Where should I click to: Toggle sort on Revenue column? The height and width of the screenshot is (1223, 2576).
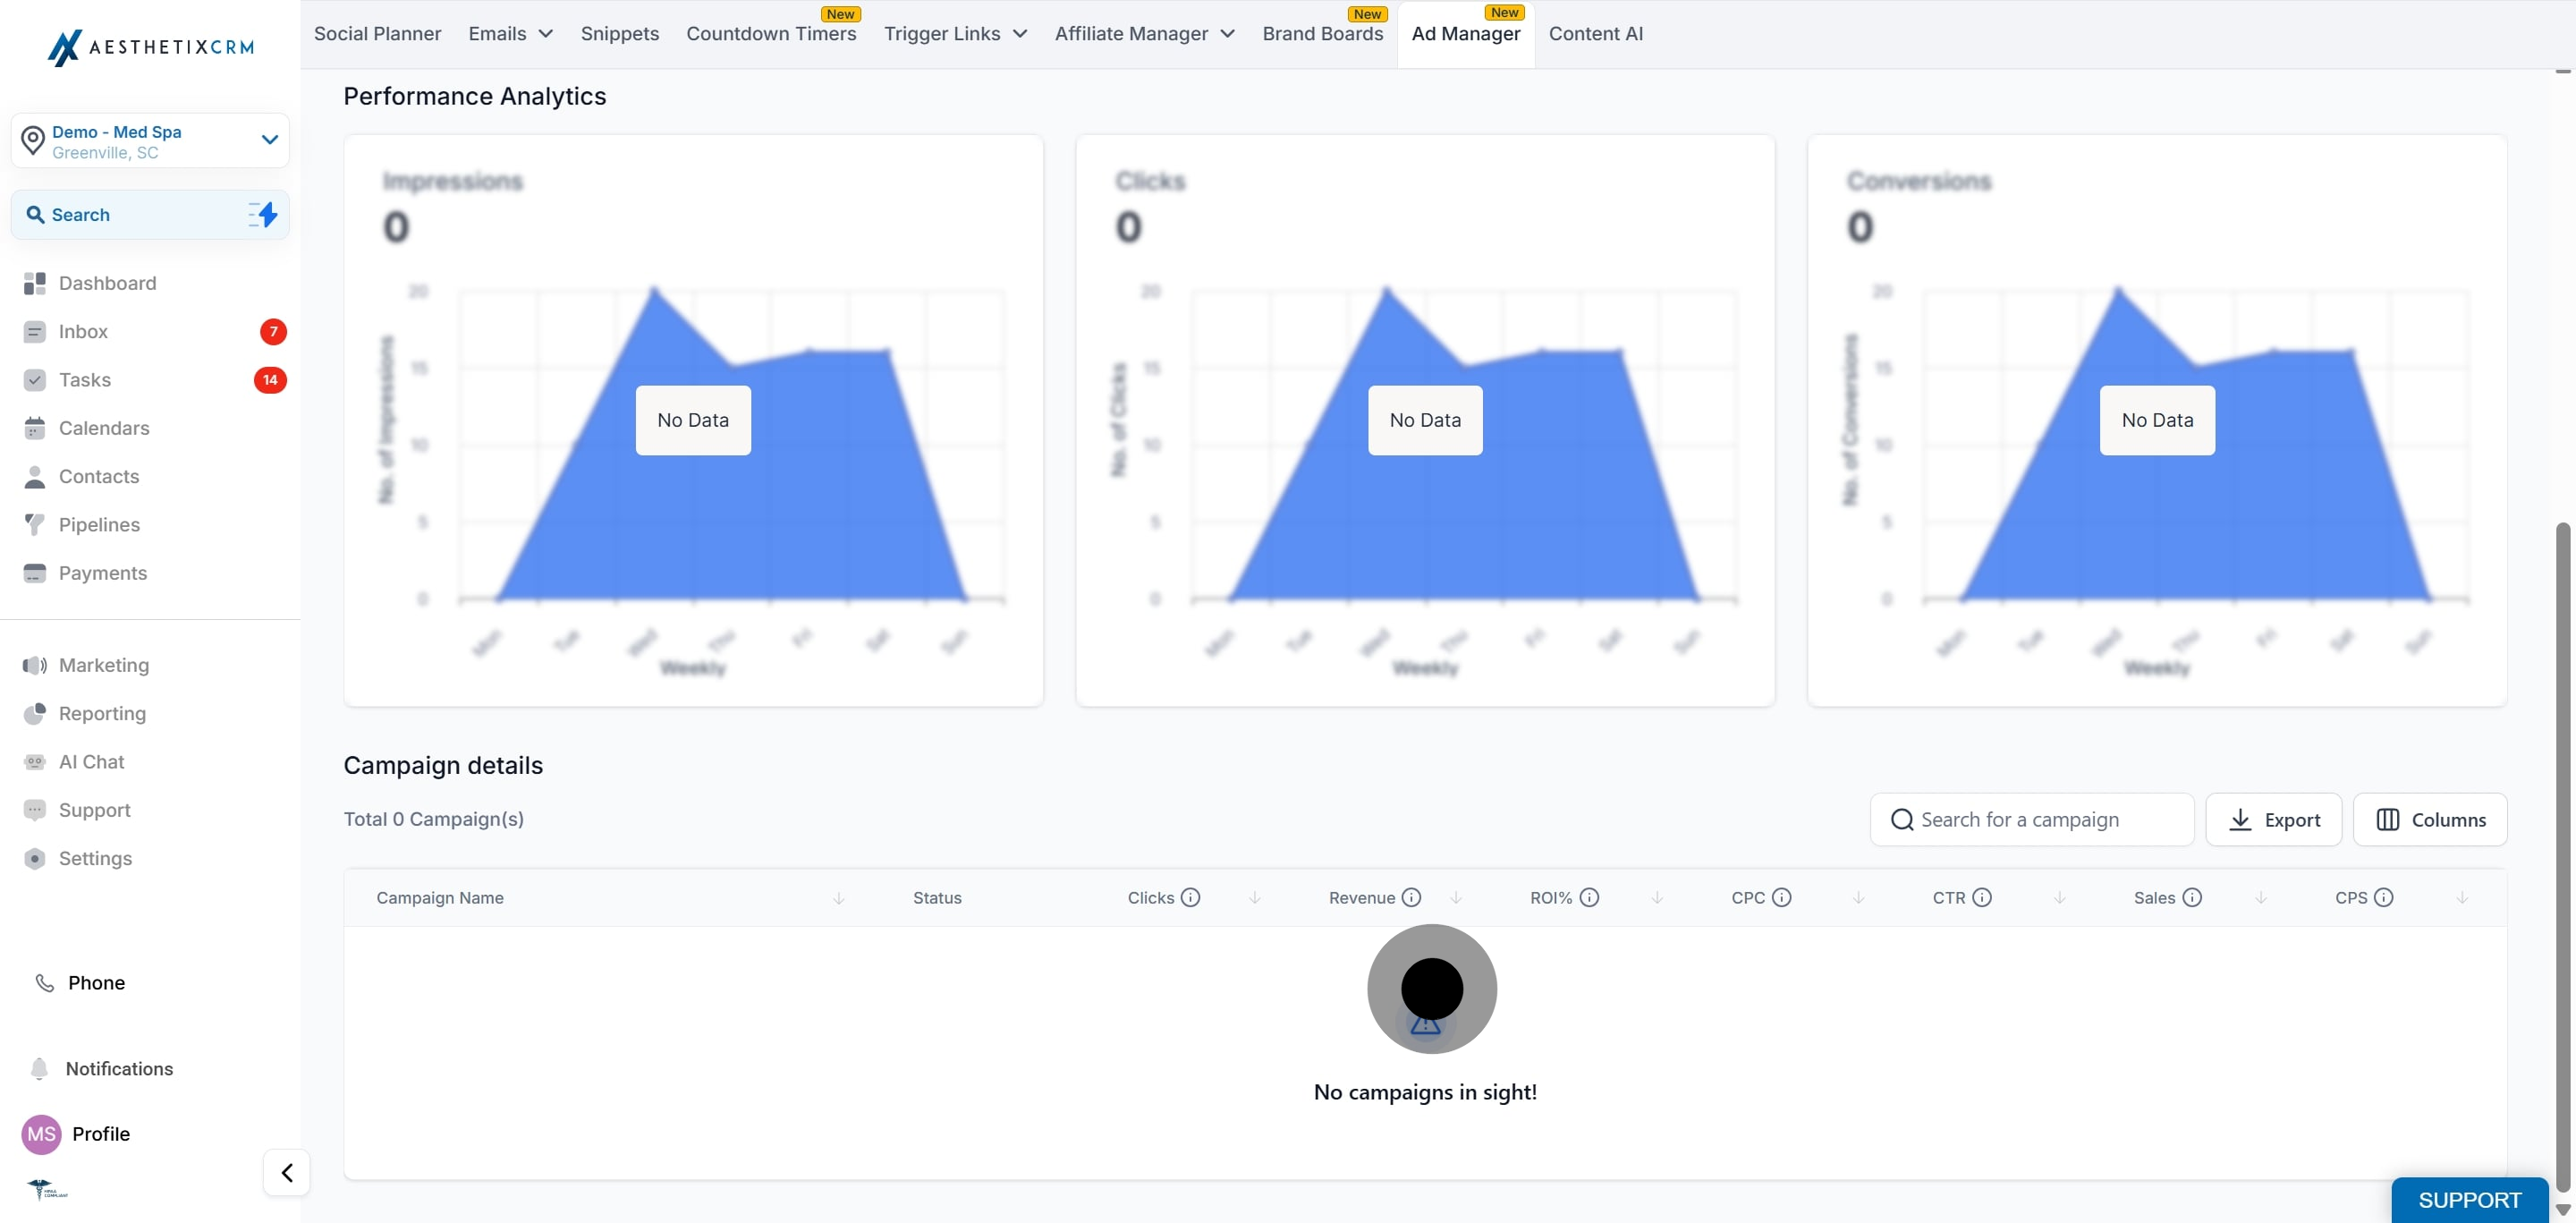click(1456, 898)
